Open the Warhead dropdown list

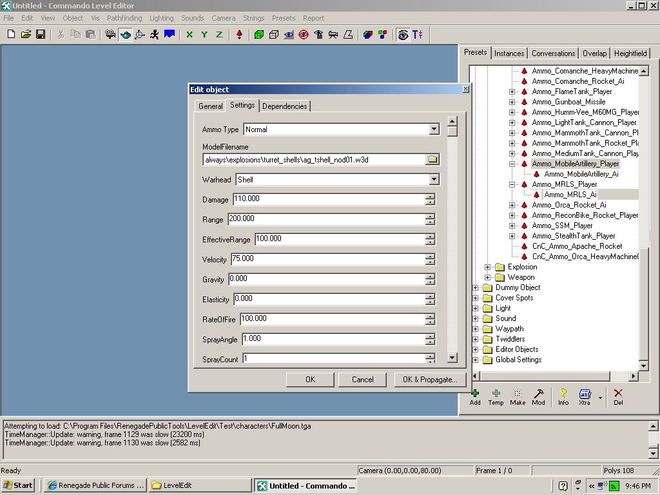[x=434, y=180]
